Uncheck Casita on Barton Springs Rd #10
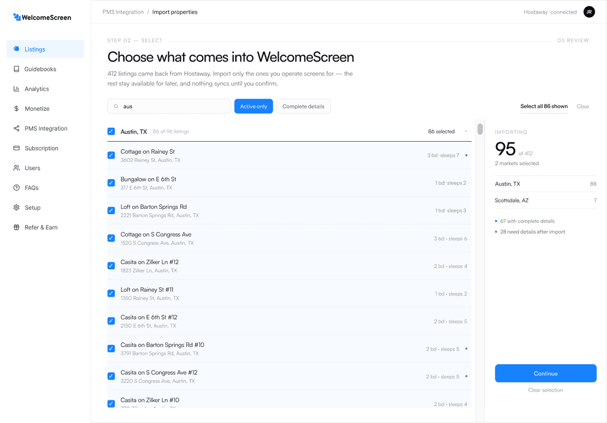Screen dimensions: 607x423 pos(111,349)
